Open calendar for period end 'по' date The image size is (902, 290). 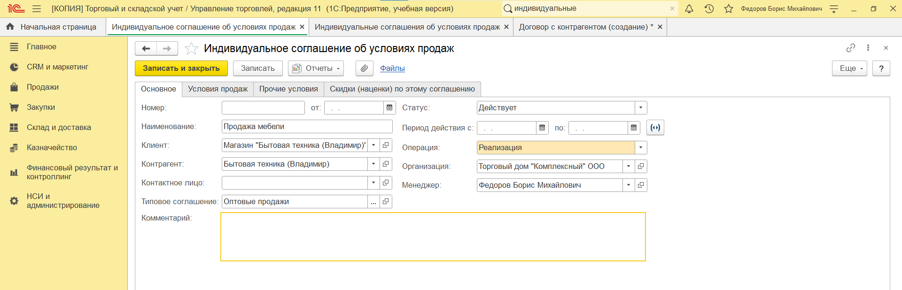[x=634, y=128]
